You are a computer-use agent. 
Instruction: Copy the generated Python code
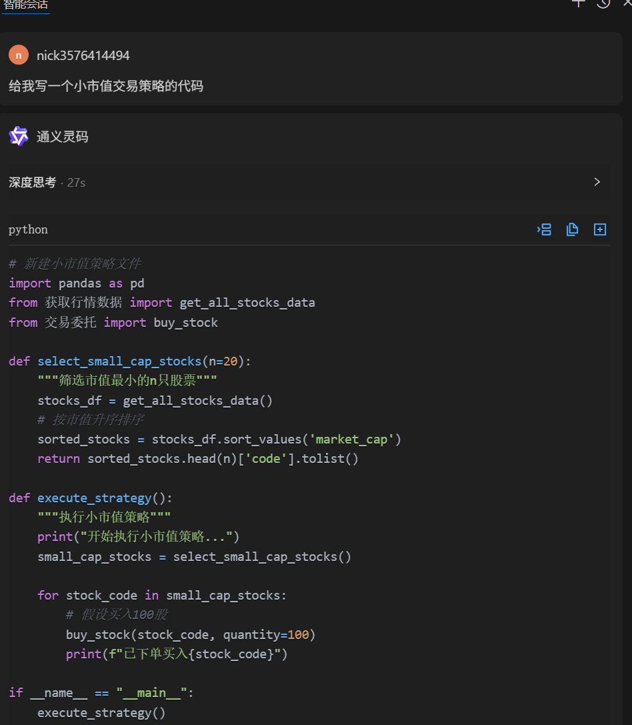click(x=572, y=229)
